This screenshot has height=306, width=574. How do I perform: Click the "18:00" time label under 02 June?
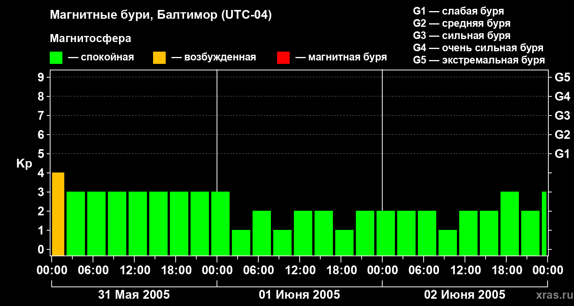click(x=507, y=270)
